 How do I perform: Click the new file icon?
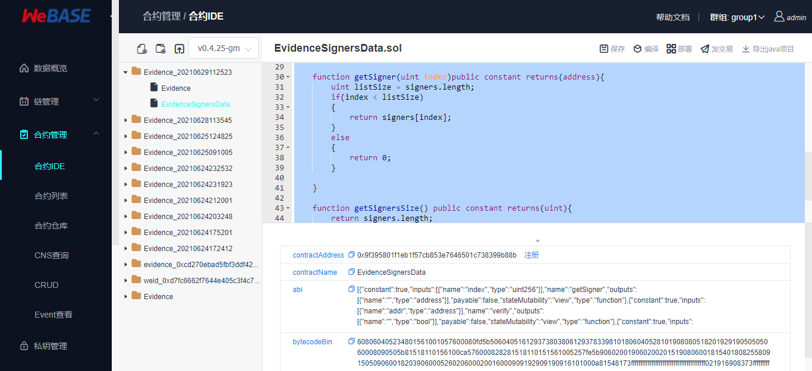tap(141, 49)
